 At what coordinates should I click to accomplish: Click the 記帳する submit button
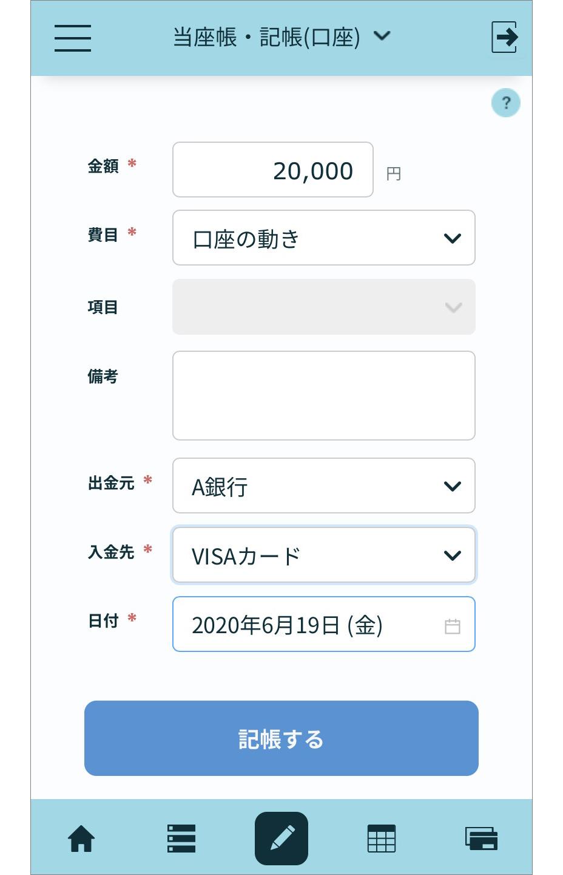pos(281,738)
